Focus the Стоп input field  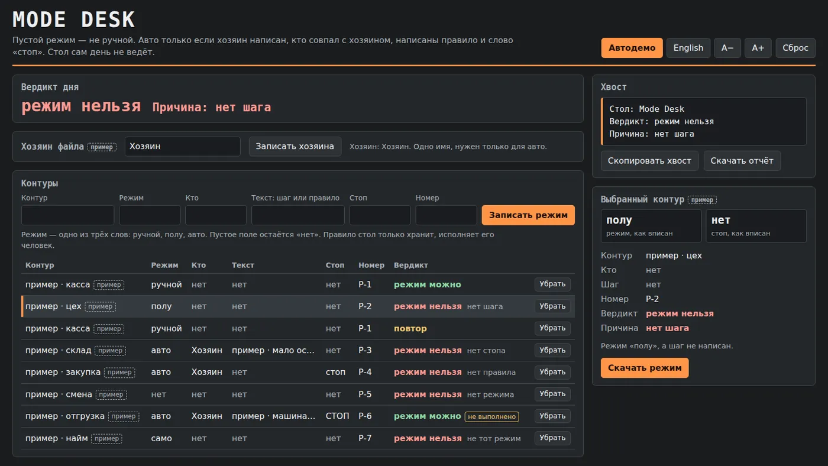tap(380, 215)
